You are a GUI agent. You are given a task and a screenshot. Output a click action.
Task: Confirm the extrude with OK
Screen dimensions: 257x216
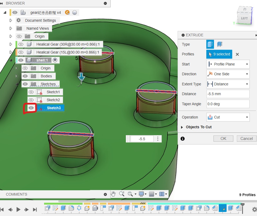(x=223, y=138)
